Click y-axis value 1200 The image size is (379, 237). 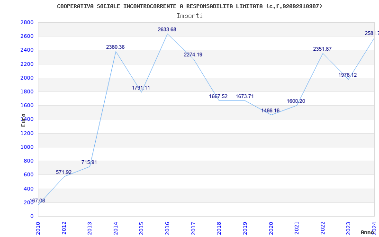pos(27,133)
